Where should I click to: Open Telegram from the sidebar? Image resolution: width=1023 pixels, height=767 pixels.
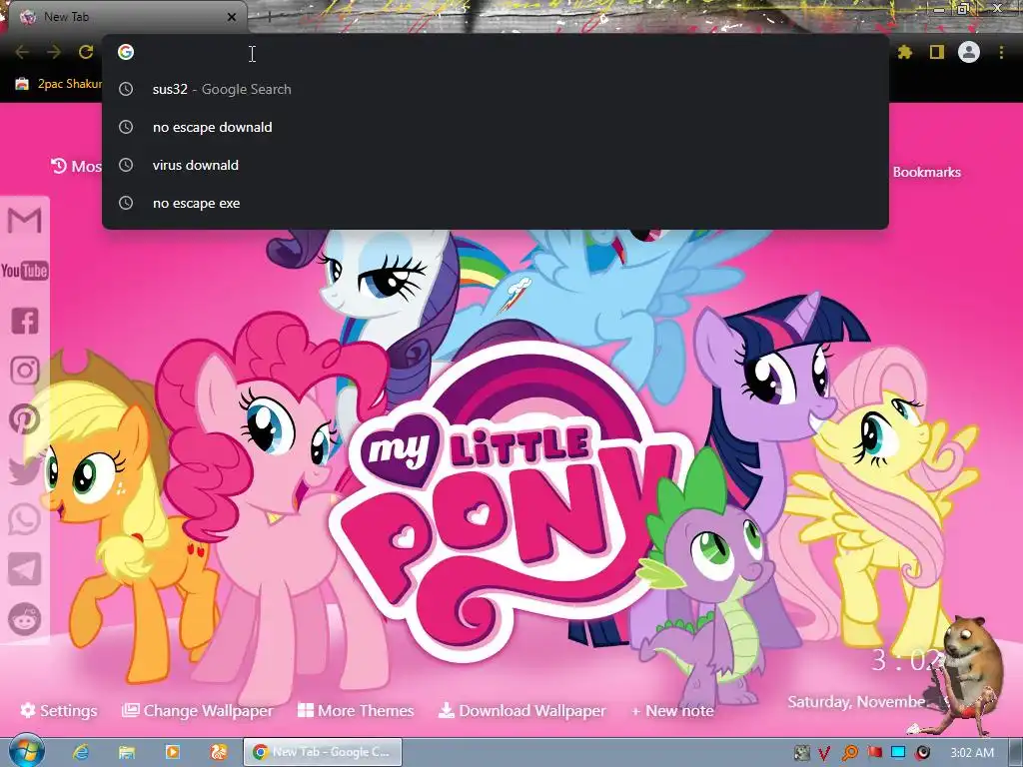(24, 569)
